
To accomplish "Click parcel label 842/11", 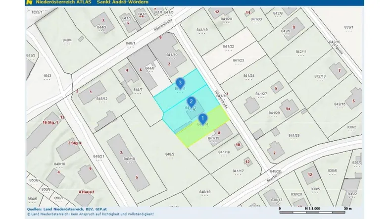I will 301,52.
